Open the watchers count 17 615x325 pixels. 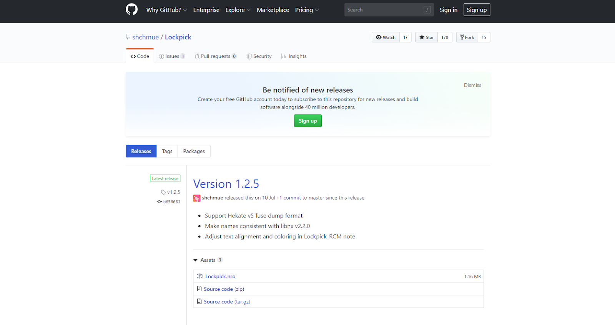(x=406, y=37)
